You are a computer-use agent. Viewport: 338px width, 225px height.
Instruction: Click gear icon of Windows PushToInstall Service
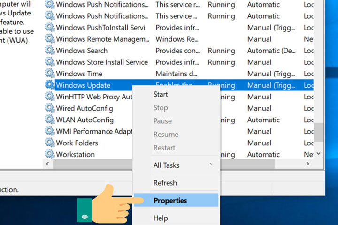50,27
